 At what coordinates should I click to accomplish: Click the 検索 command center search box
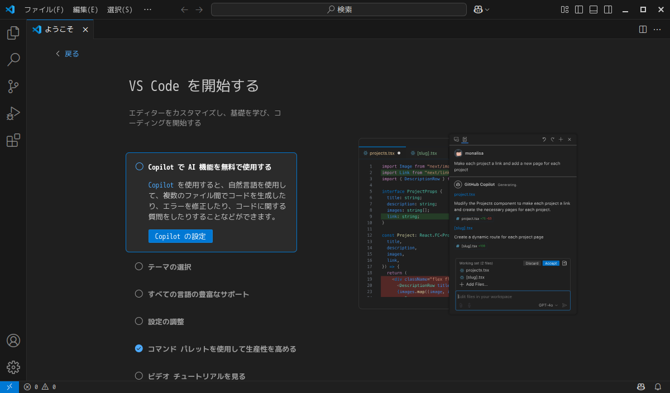tap(338, 9)
